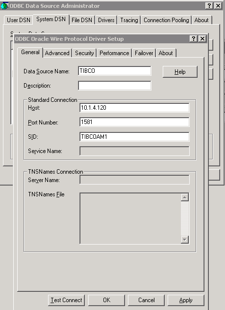Select the User DSN tab

(19, 20)
